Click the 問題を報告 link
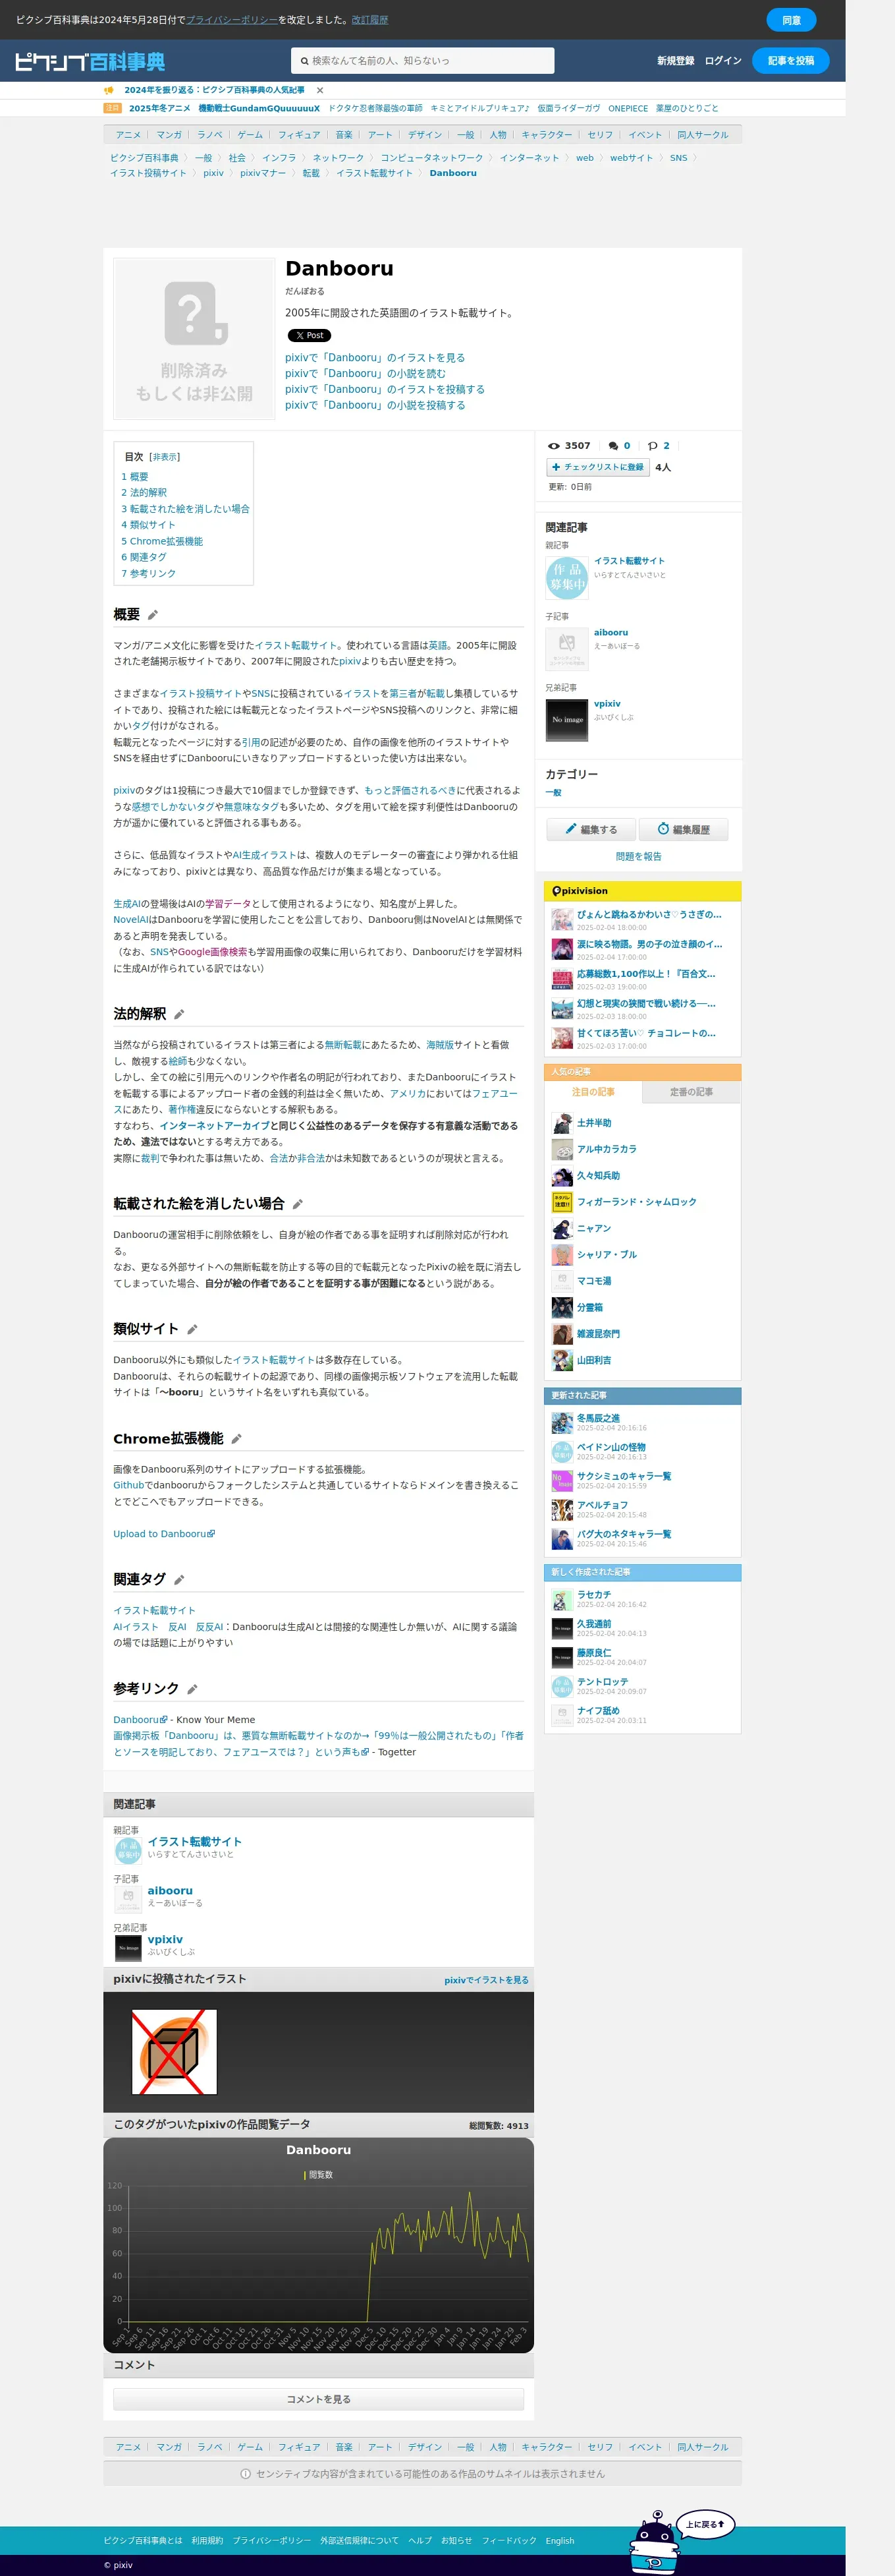 [638, 856]
